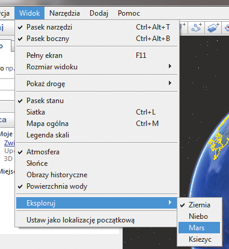The height and width of the screenshot is (249, 229).
Task: Click the blue underlined sidebar link
Action: (x=10, y=143)
